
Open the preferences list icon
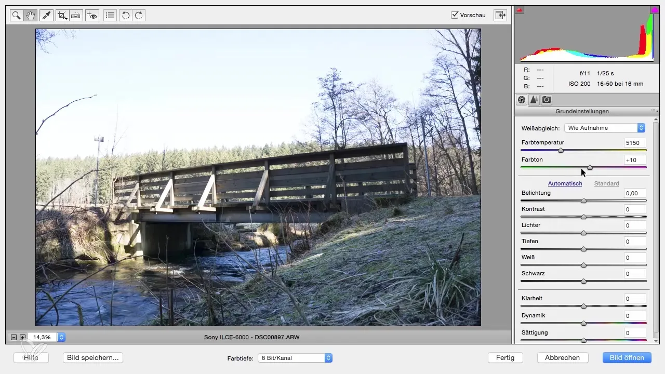tap(110, 16)
